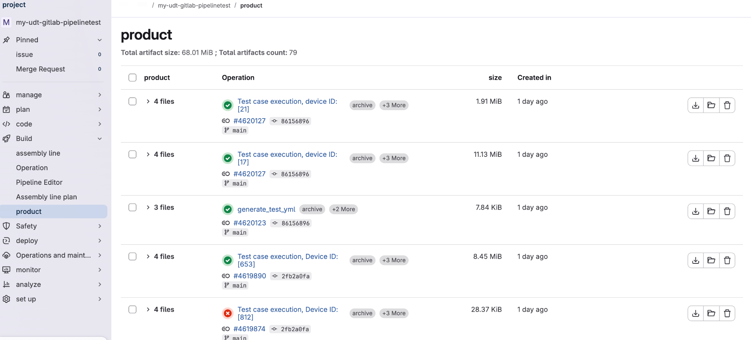Screen dimensions: 751x340
Task: Browse artifacts folder for generate_test_yml job
Action: (x=711, y=212)
